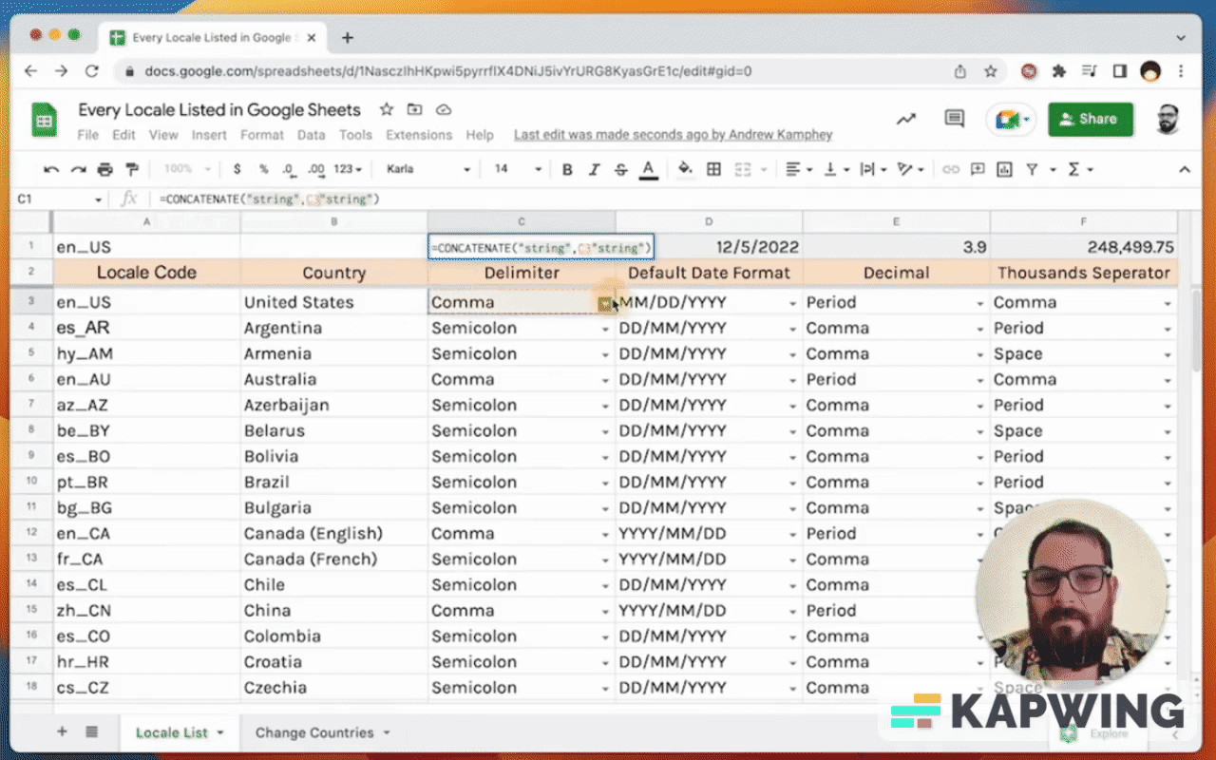Open the activity dashboard trend icon

(905, 119)
